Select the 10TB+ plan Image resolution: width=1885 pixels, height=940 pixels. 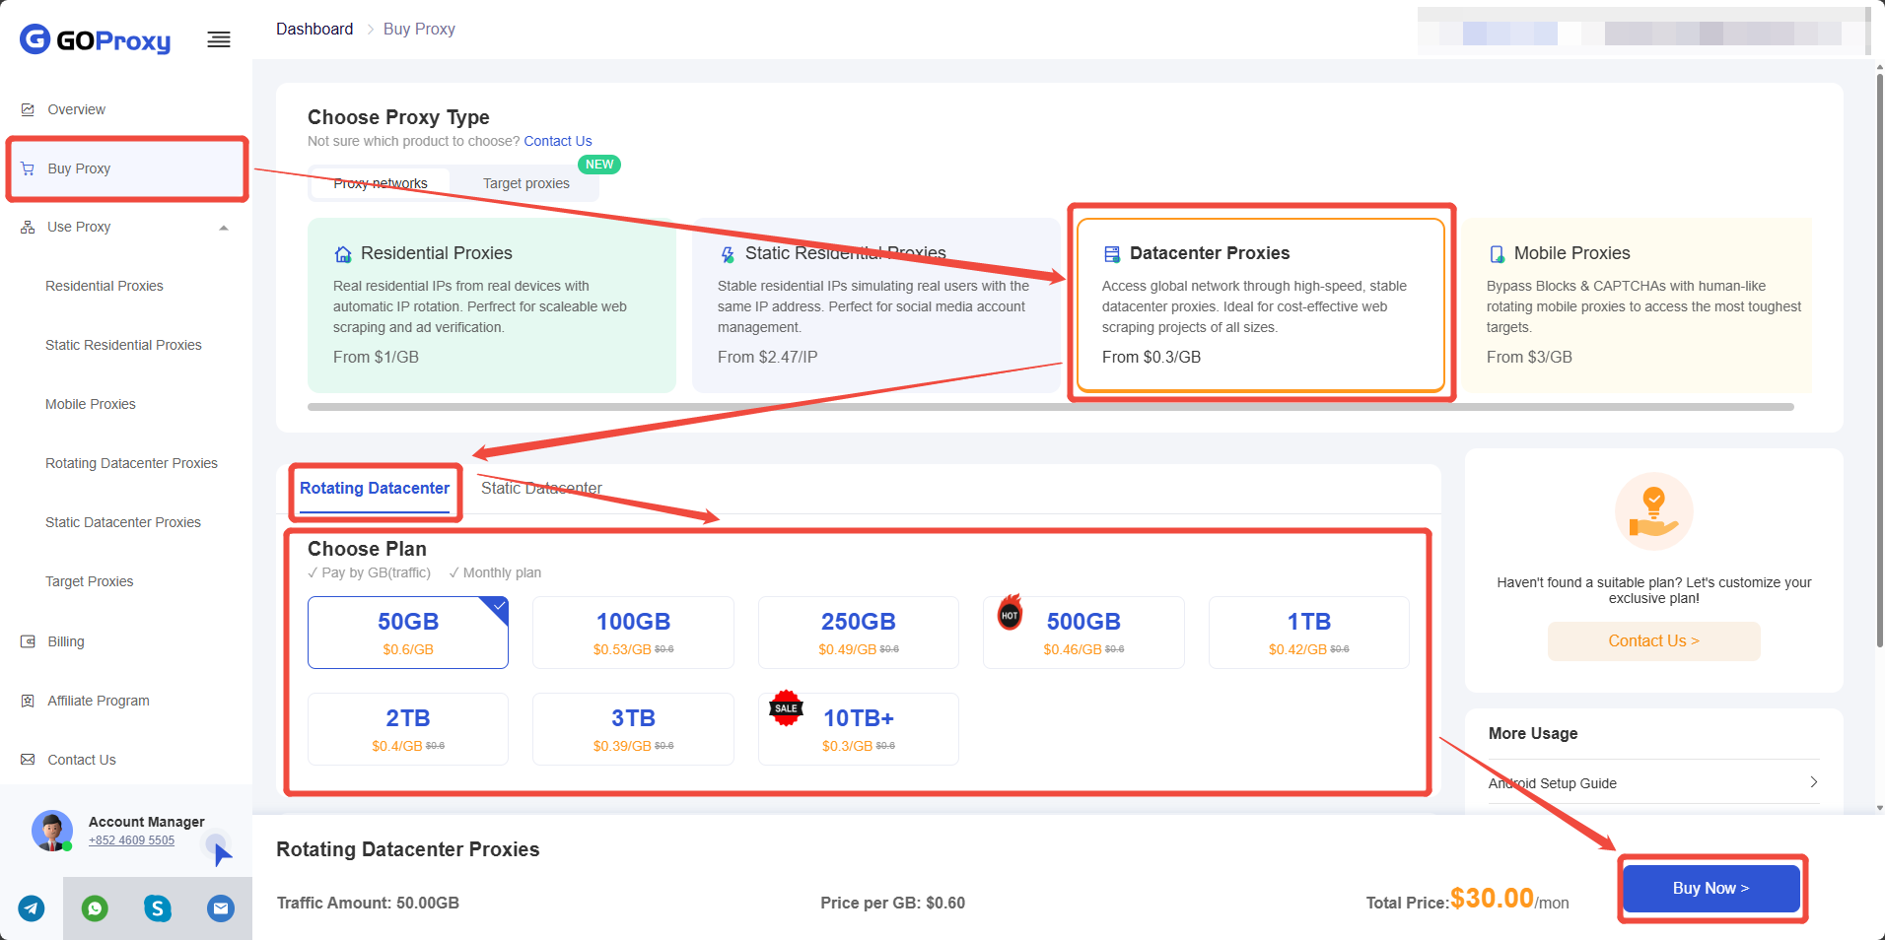(x=859, y=729)
